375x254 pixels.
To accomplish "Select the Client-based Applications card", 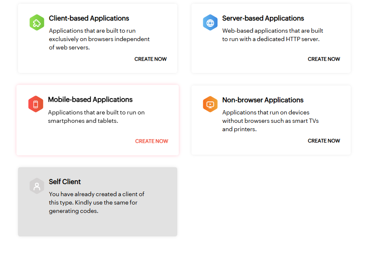I will point(97,38).
